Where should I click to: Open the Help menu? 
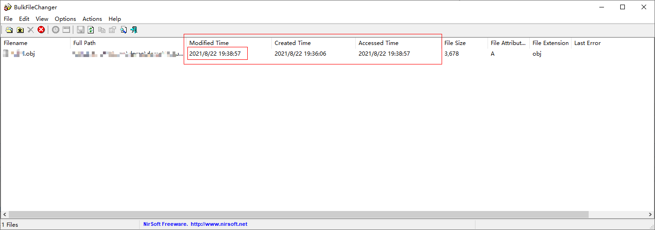tap(115, 19)
